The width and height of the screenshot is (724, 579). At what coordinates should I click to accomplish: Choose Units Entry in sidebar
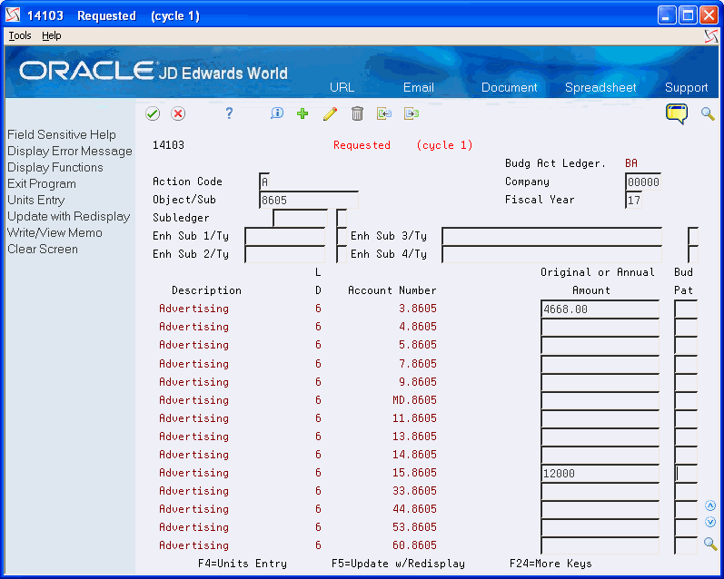[x=36, y=201]
